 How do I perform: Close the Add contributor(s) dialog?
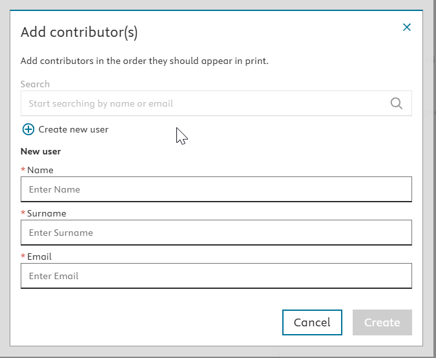click(x=406, y=27)
